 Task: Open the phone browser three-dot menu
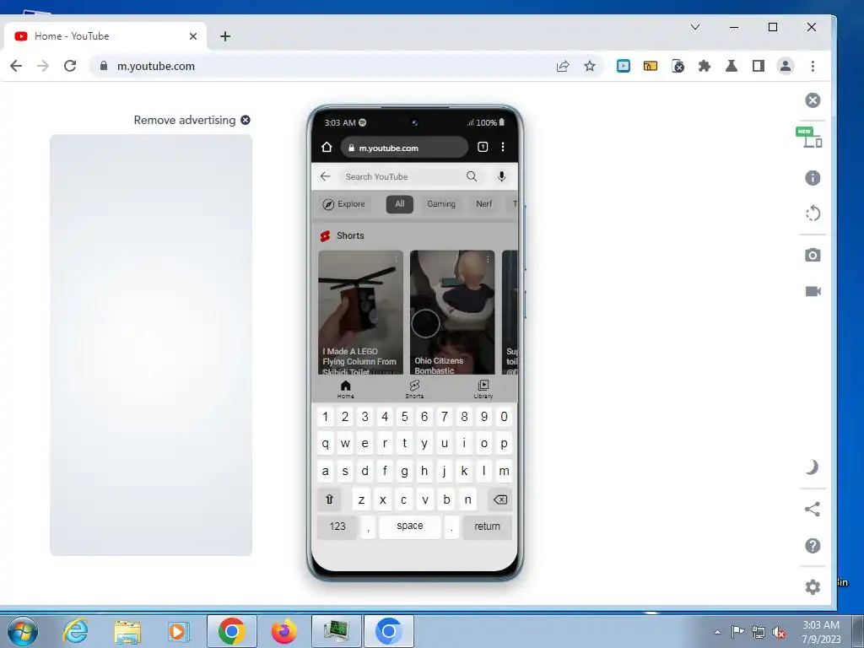[x=503, y=147]
